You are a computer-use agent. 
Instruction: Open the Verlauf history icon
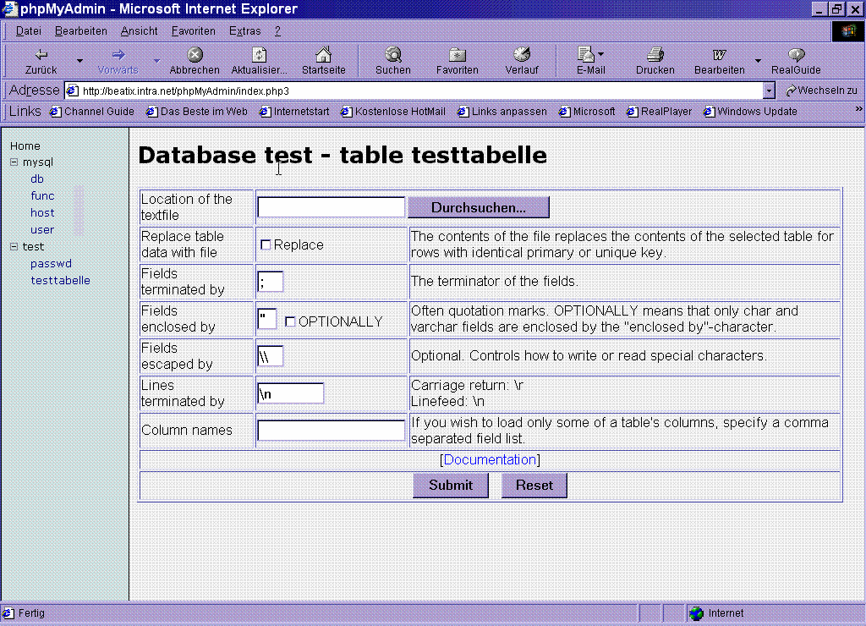[522, 55]
